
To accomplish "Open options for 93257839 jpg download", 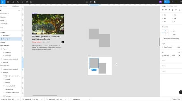I will coord(66,99).
